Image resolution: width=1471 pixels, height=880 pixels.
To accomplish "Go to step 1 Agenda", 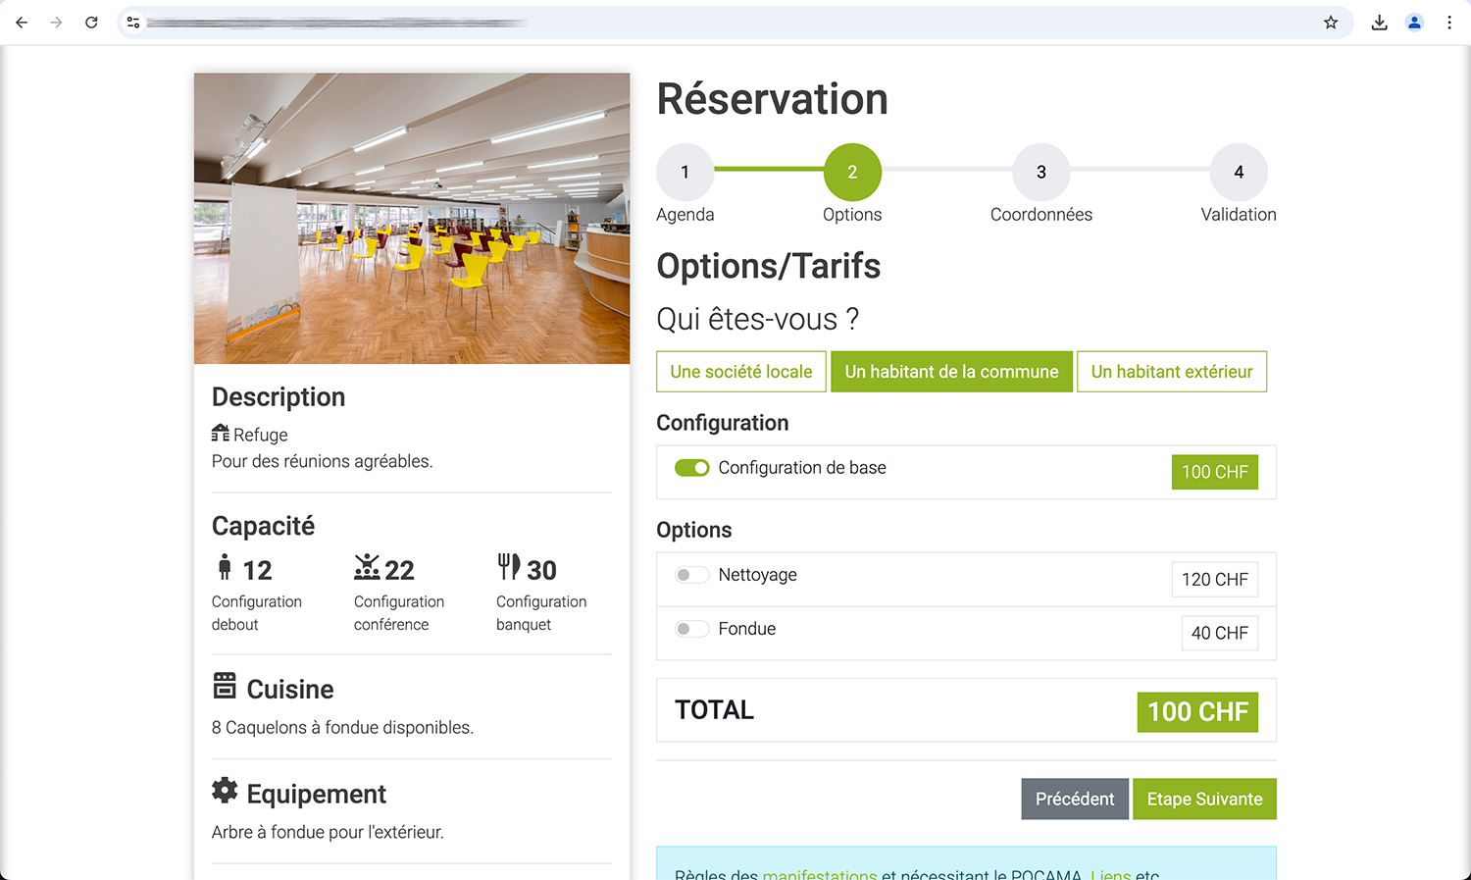I will pos(685,173).
